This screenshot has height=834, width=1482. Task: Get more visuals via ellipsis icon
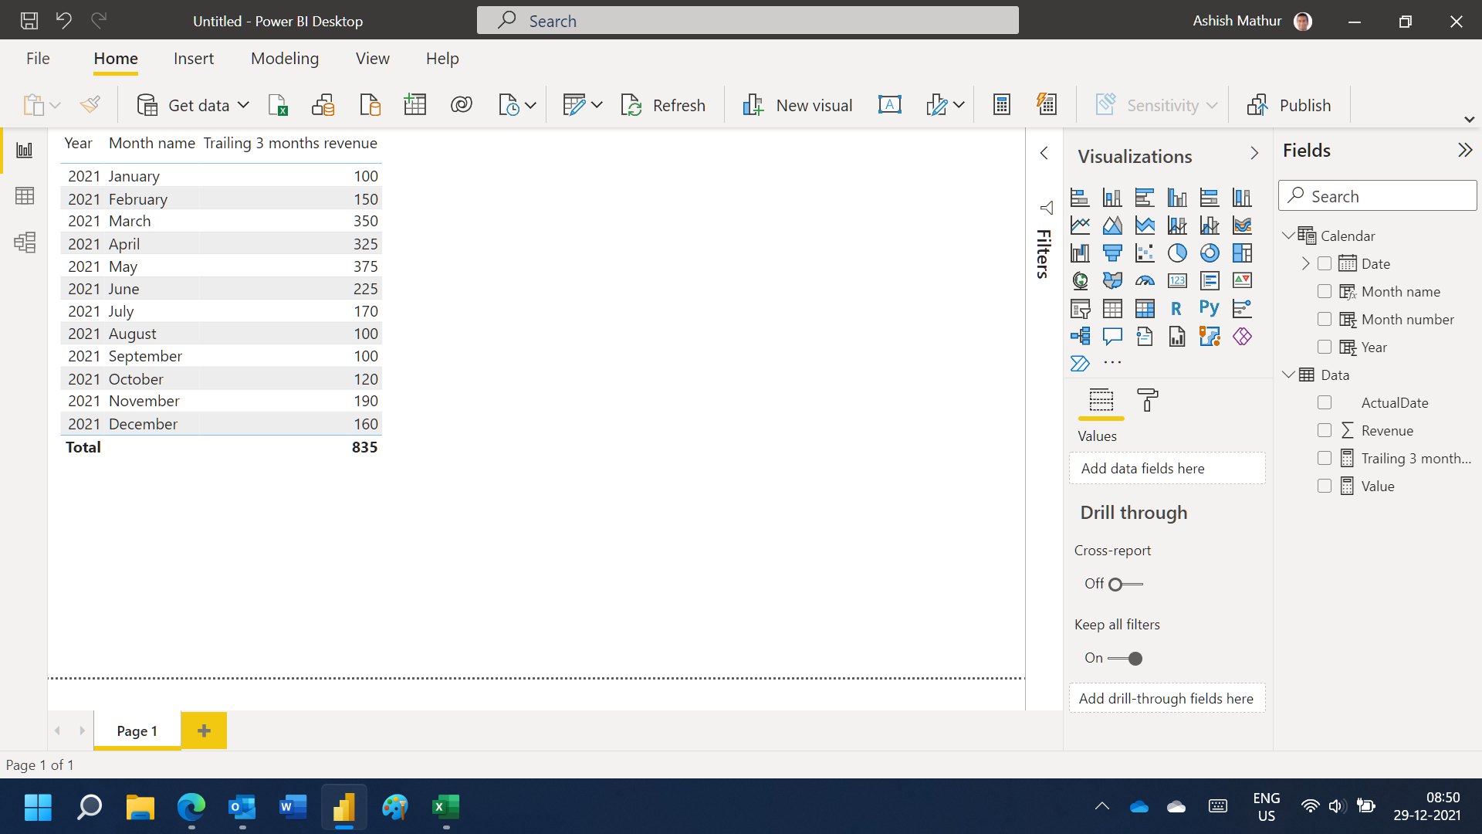1112,363
